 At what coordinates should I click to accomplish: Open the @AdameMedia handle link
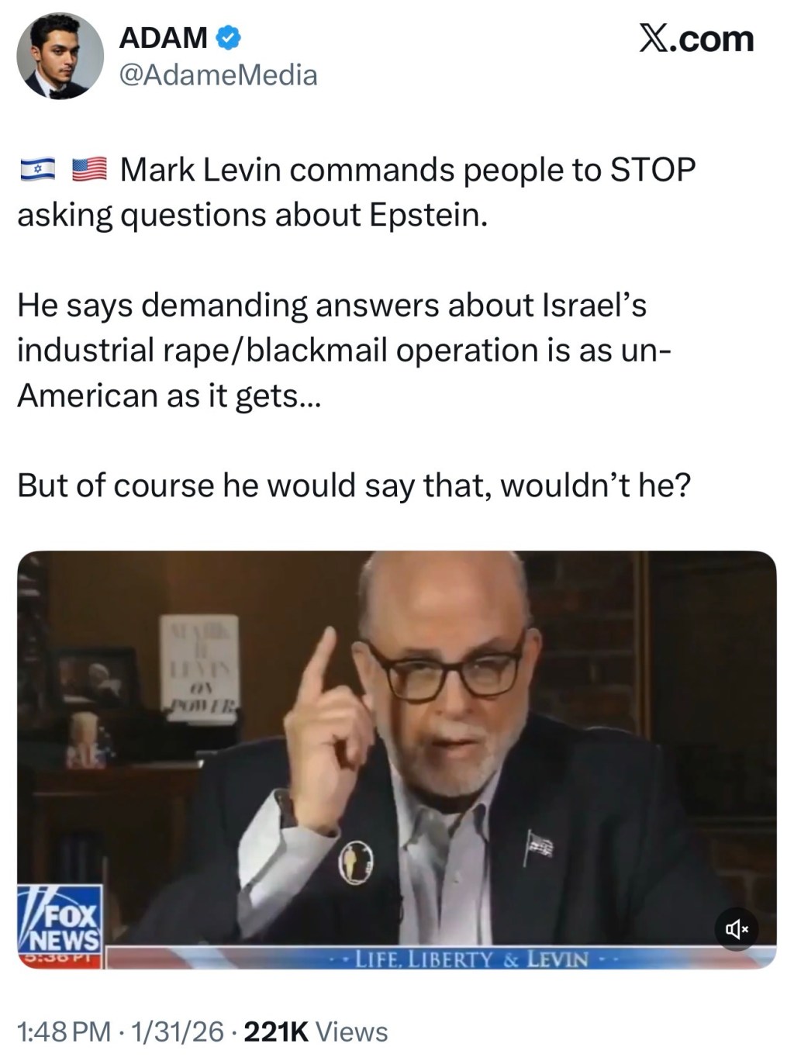point(218,75)
